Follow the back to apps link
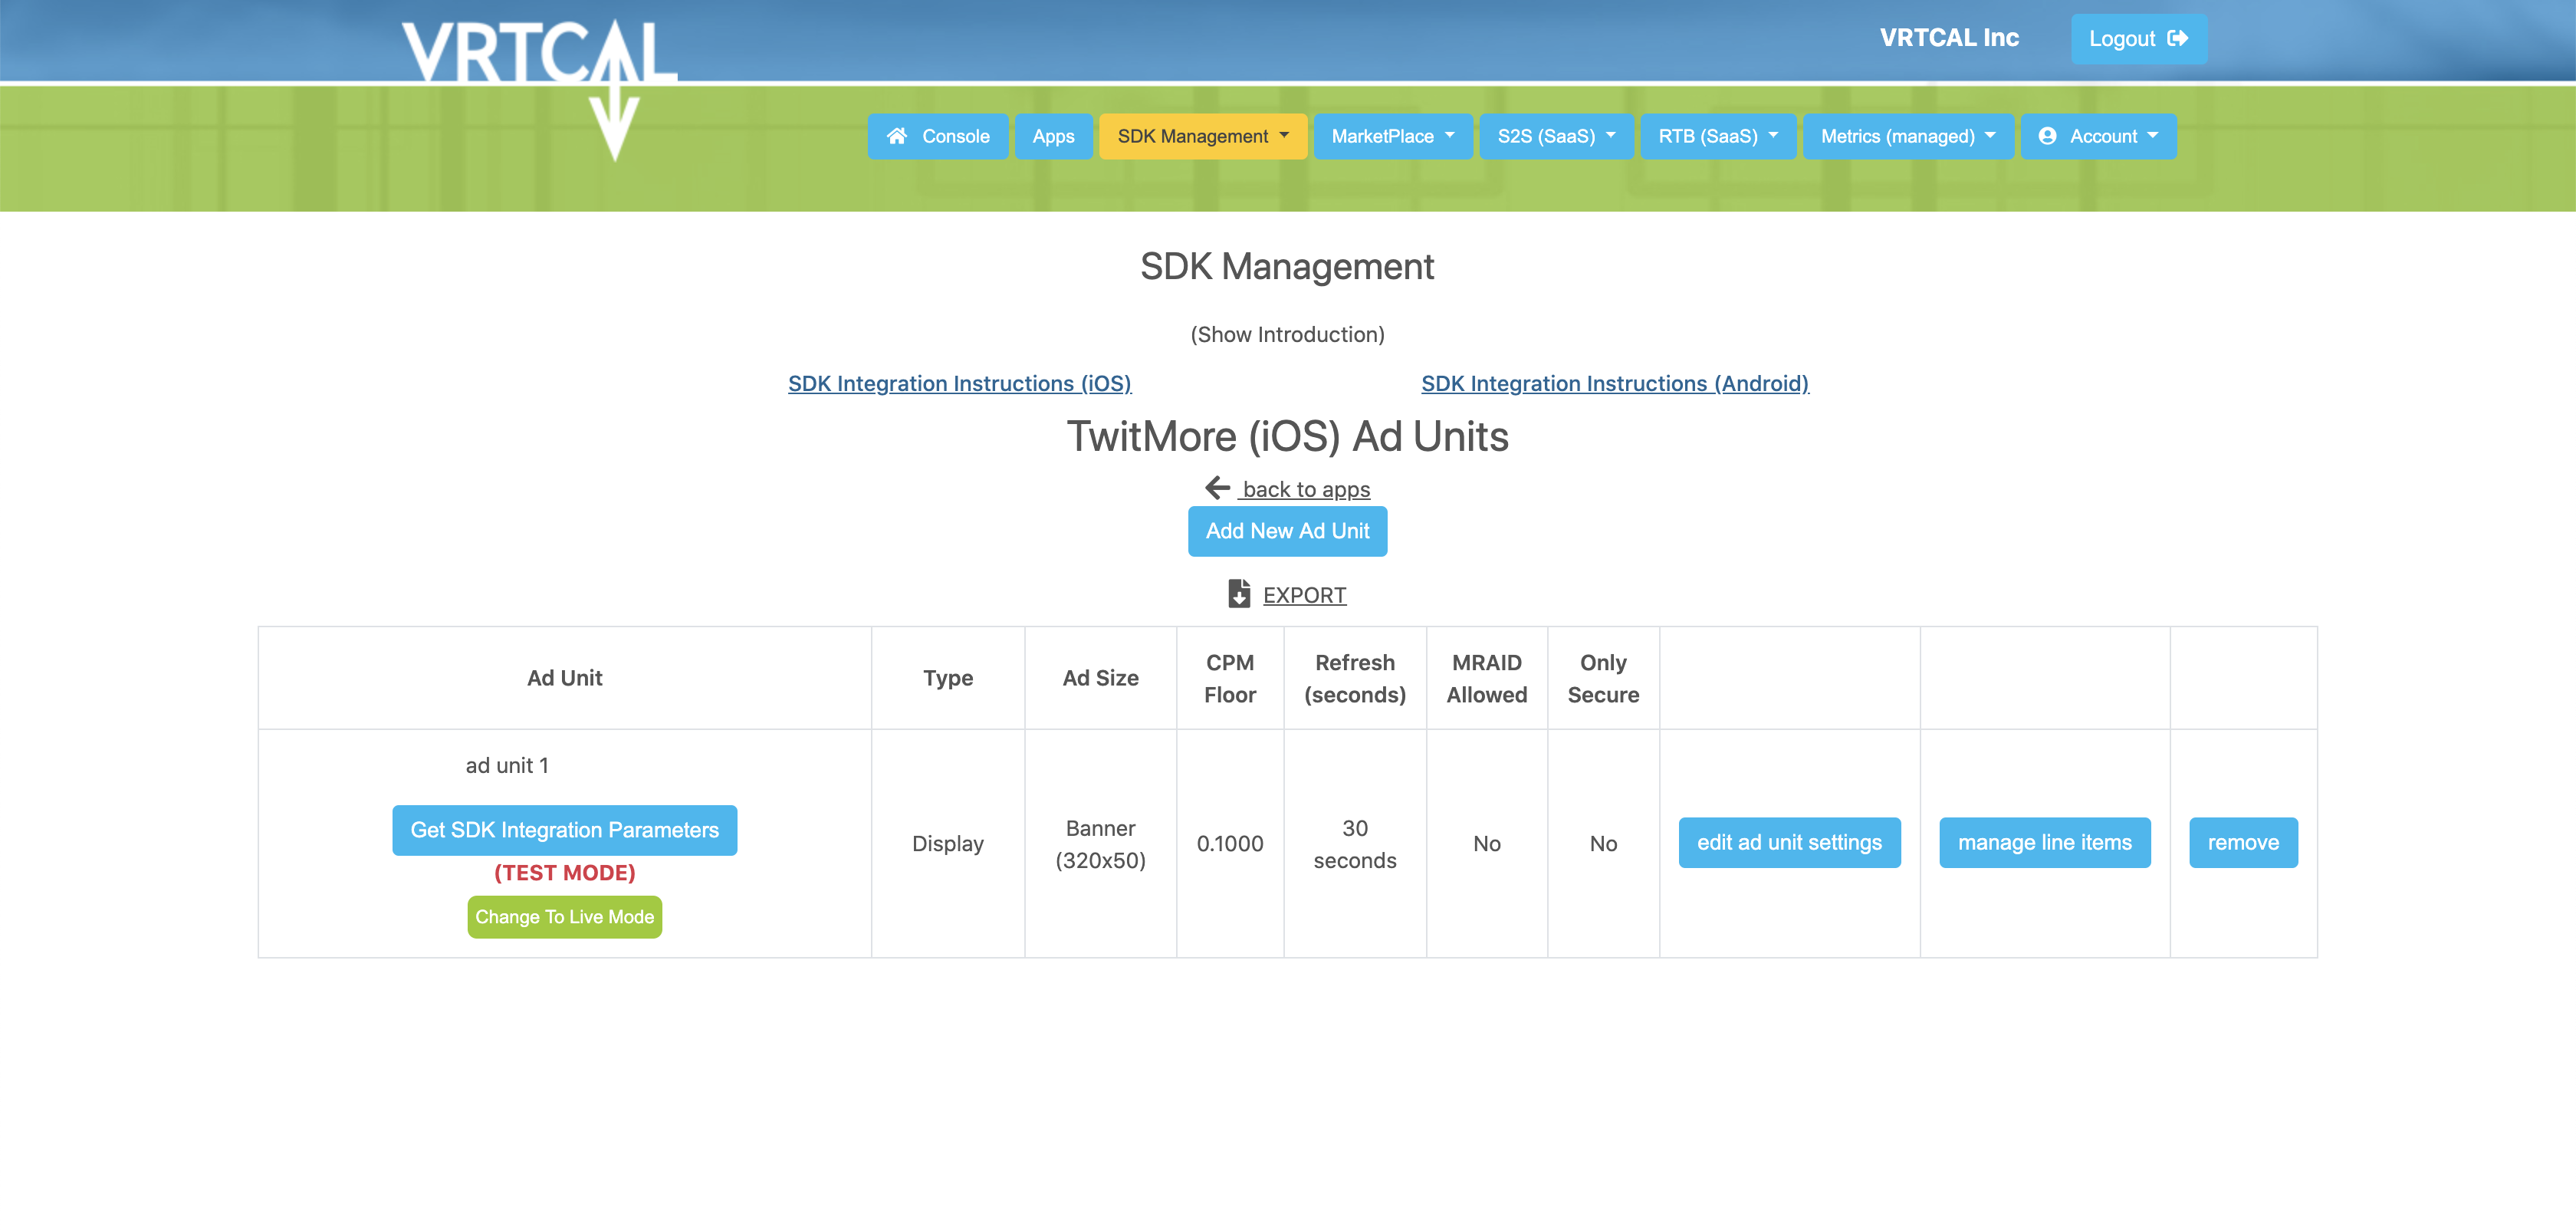The image size is (2576, 1230). (x=1305, y=489)
